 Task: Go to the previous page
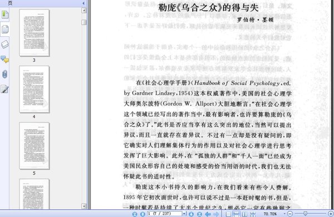[x=143, y=214]
